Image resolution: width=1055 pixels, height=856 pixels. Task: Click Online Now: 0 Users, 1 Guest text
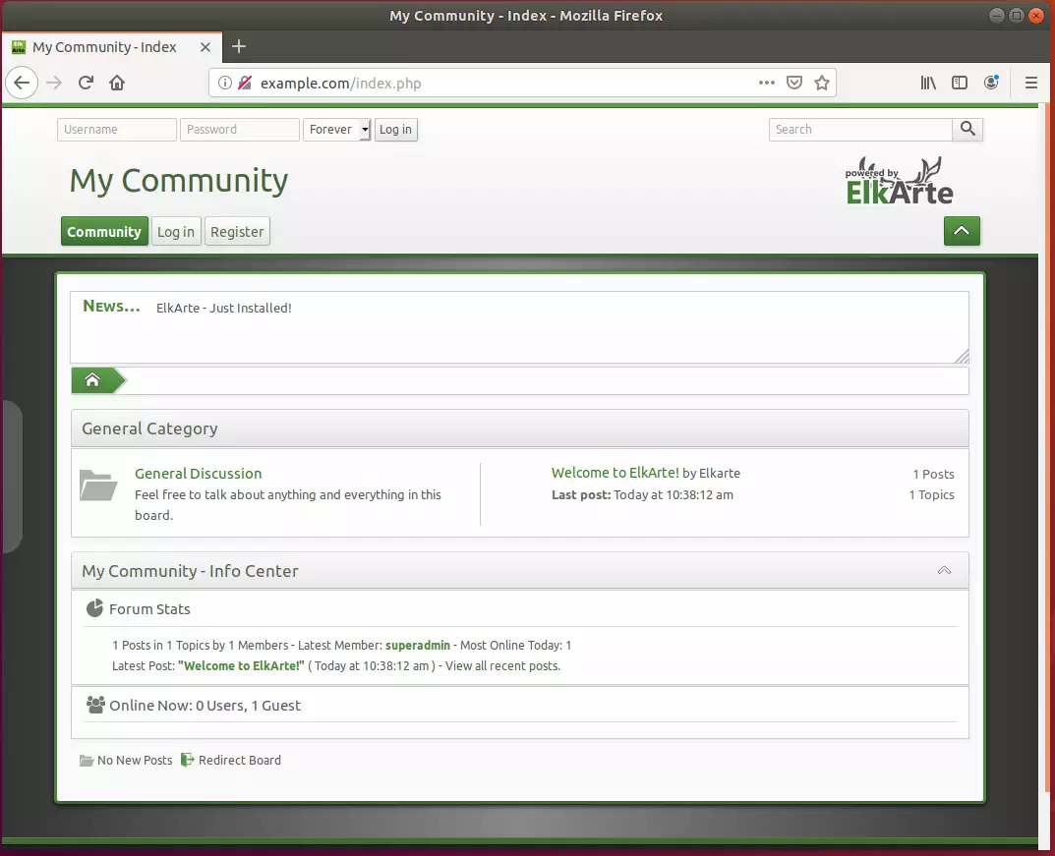[x=205, y=706]
